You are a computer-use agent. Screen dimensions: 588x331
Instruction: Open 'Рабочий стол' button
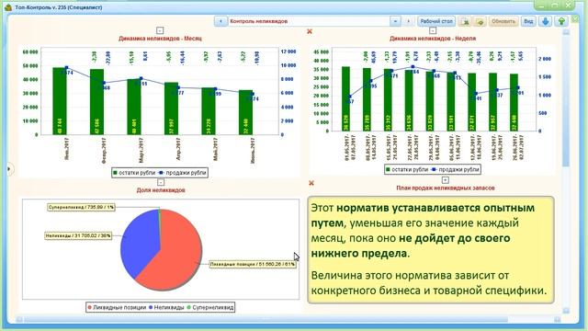point(436,21)
